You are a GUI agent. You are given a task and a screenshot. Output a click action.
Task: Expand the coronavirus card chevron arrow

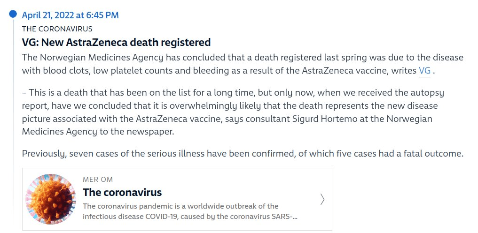point(322,199)
